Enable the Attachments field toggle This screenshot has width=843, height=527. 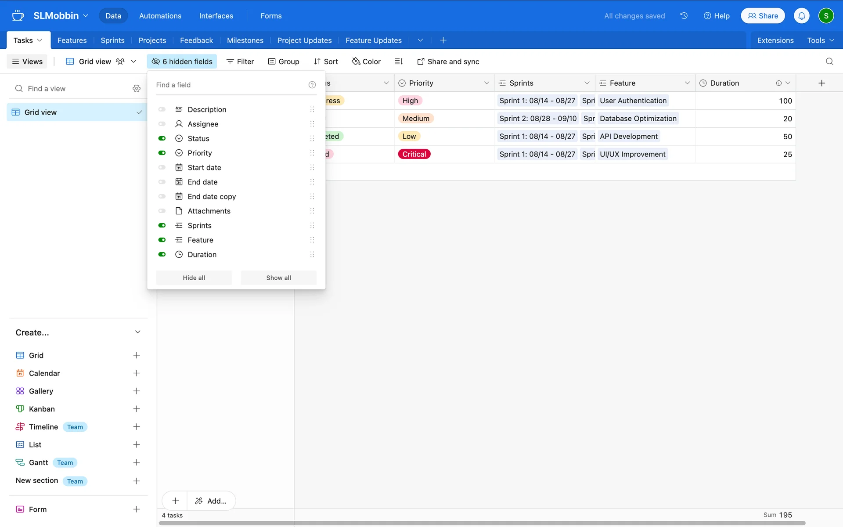pos(162,211)
